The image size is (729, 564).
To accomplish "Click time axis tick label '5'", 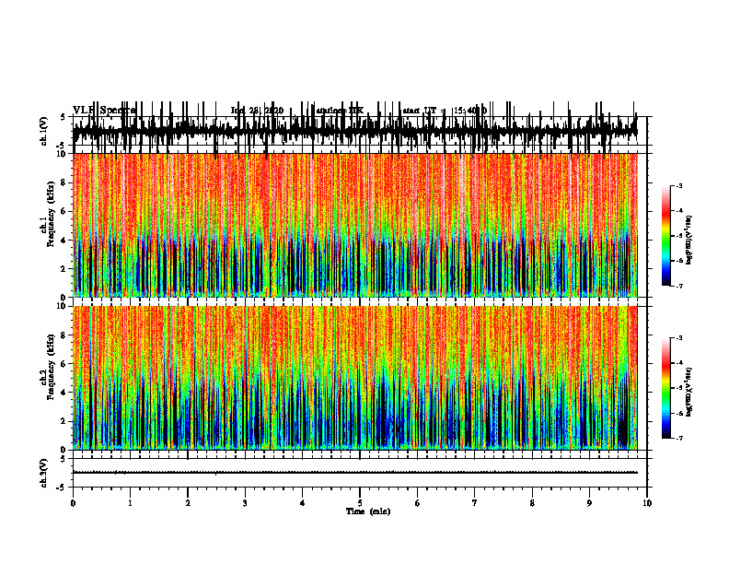I will point(360,503).
